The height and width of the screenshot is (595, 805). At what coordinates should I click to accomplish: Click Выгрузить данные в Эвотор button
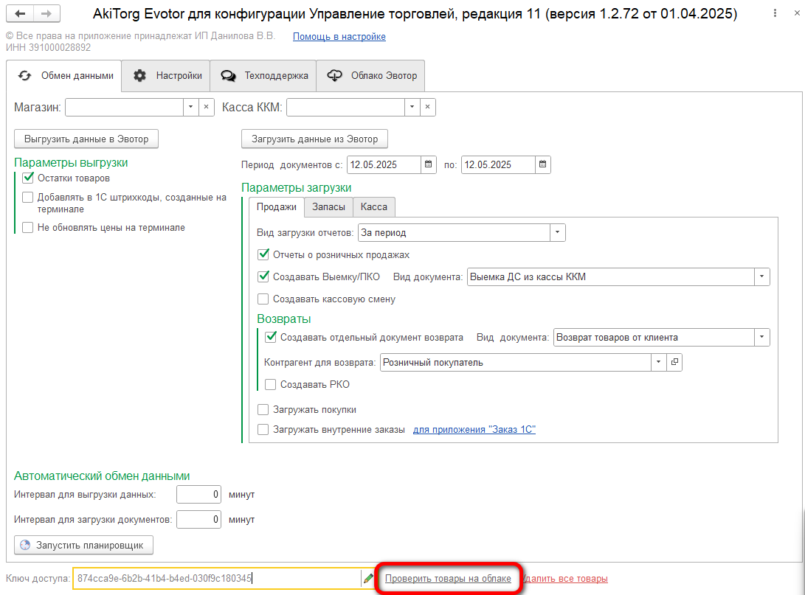[86, 139]
